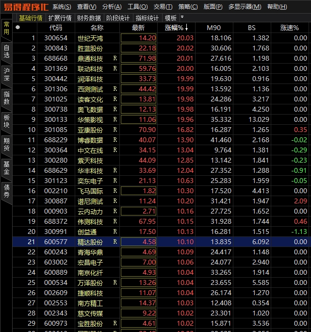Click the R marker of 奥飞数据
The width and height of the screenshot is (311, 332).
[x=115, y=109]
